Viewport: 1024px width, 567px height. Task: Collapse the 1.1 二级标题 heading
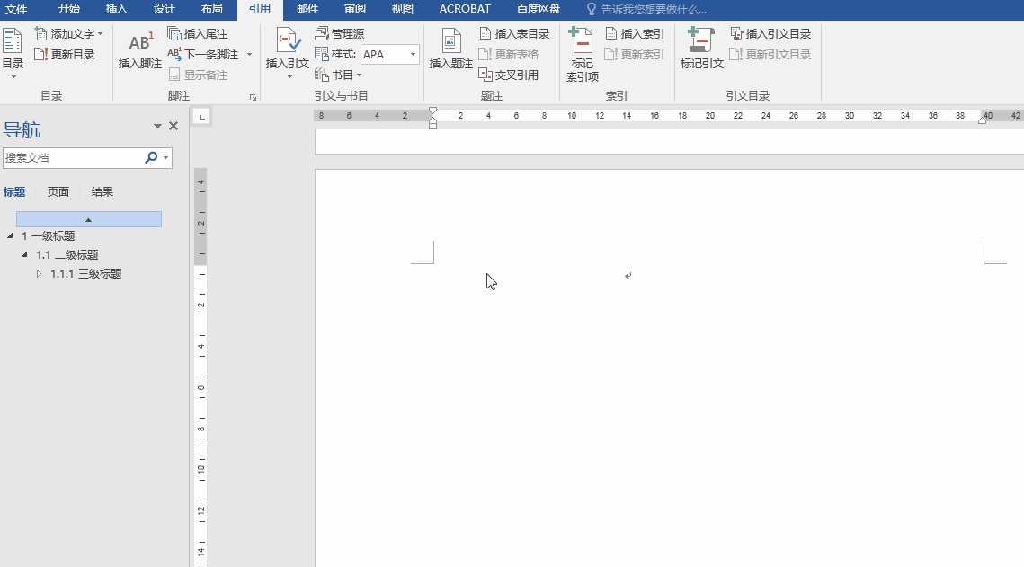[x=24, y=254]
